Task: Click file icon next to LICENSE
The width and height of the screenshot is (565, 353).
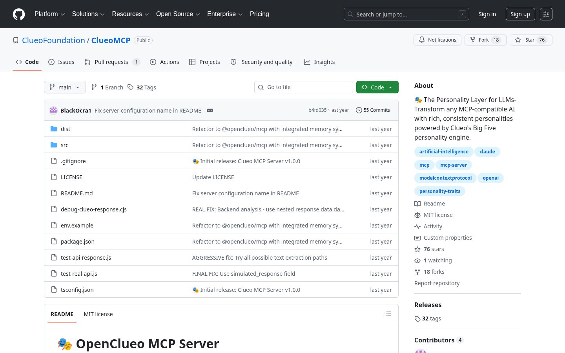Action: (54, 177)
